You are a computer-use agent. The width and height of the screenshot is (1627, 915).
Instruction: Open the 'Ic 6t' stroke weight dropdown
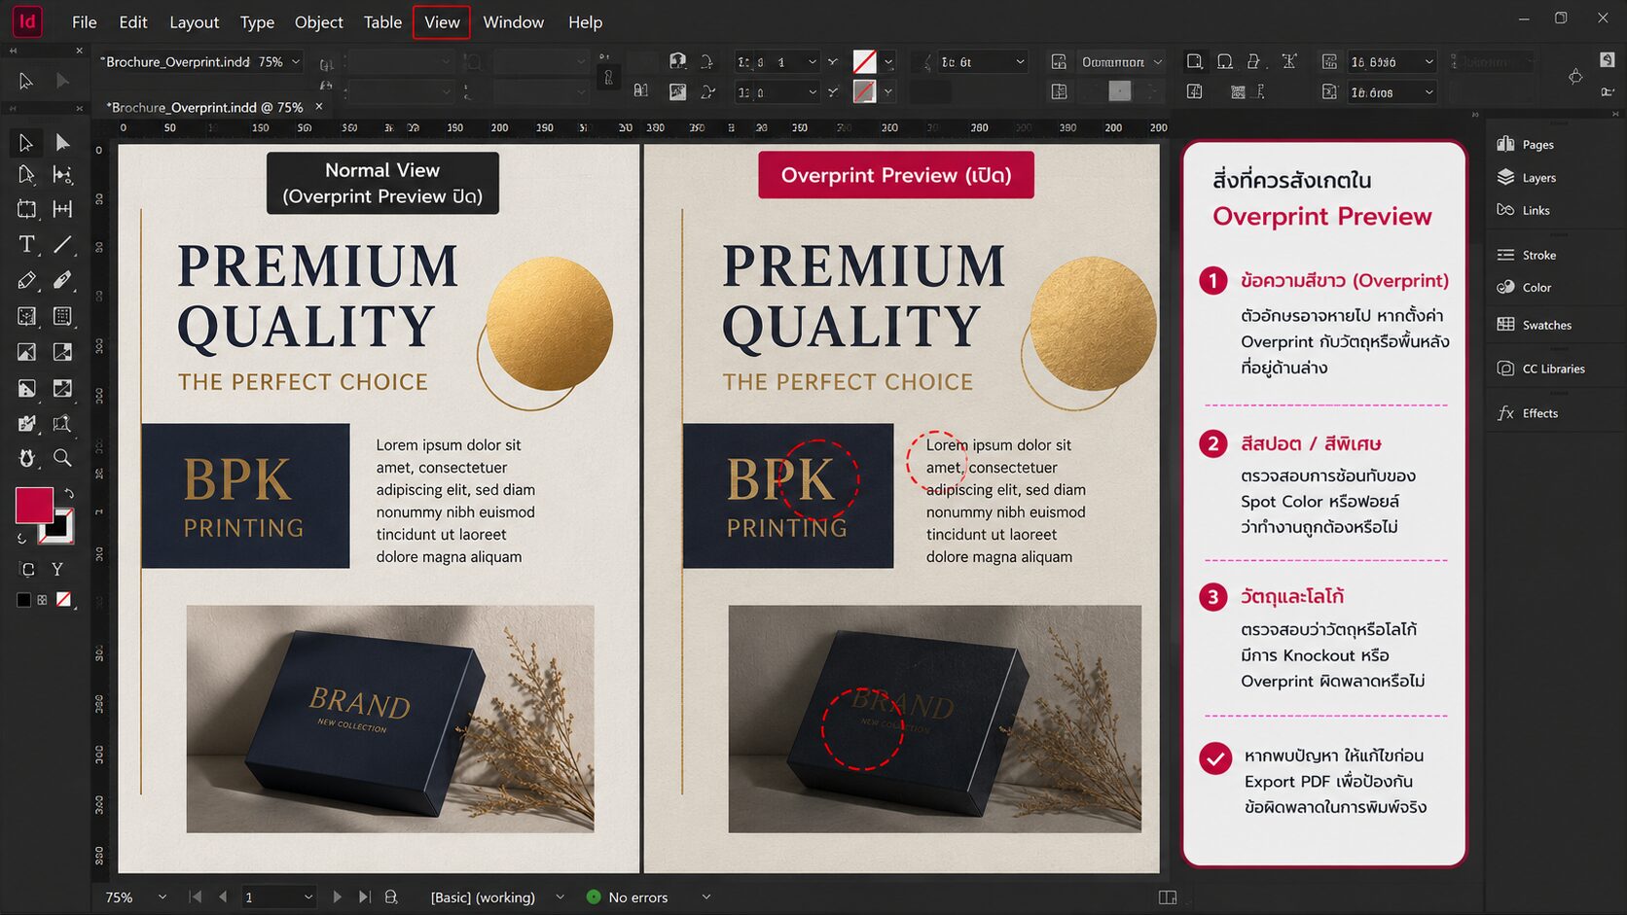[x=1020, y=61]
